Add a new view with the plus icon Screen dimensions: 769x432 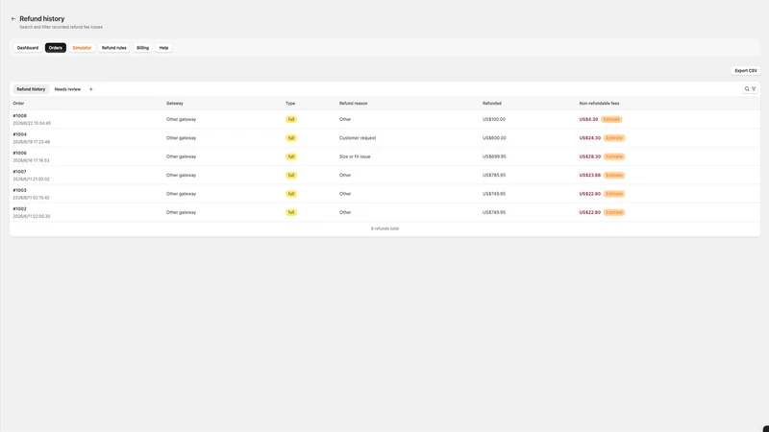(90, 89)
